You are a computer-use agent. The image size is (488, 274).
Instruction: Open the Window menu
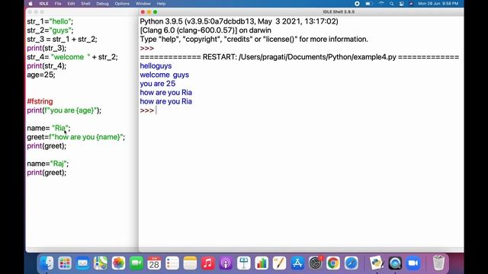tap(143, 4)
